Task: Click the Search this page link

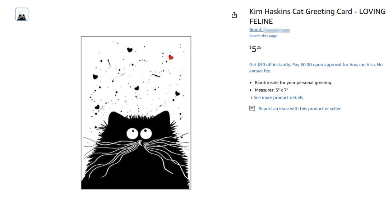Action: pyautogui.click(x=263, y=36)
